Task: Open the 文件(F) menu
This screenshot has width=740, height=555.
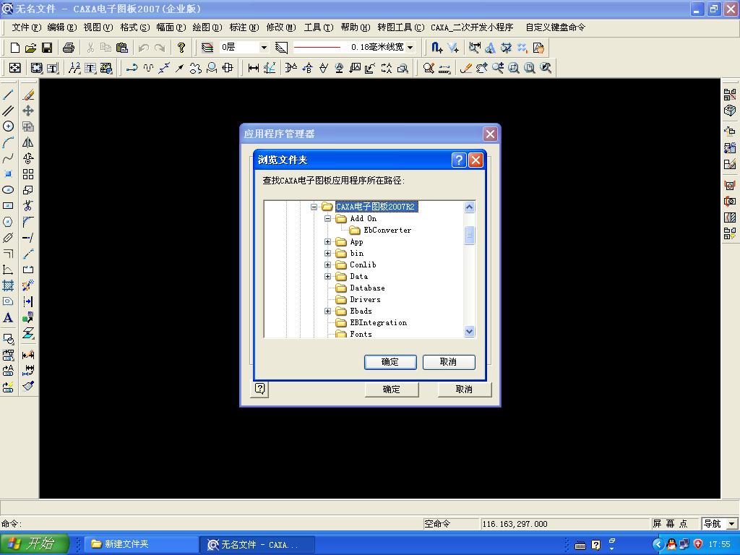Action: 27,27
